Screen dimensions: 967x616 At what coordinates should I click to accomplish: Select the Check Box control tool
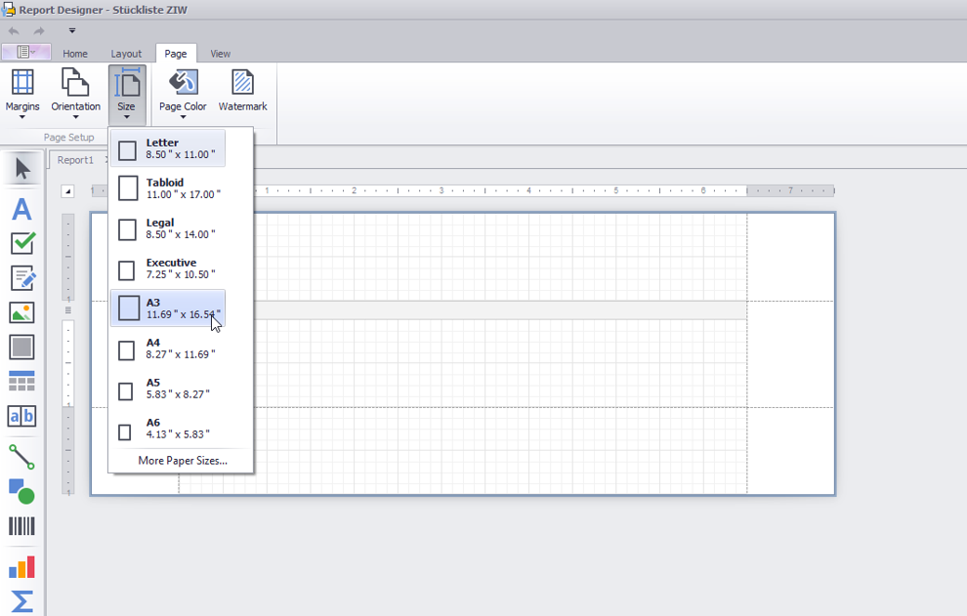[x=21, y=243]
